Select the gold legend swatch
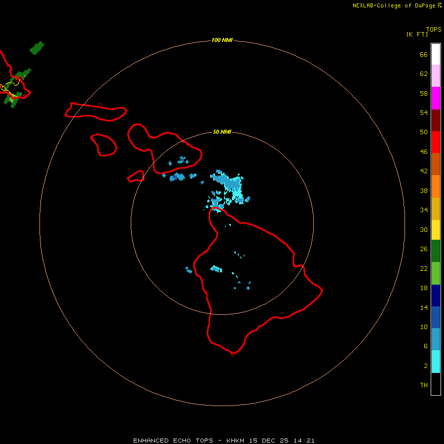Viewport: 444px width, 444px height. pyautogui.click(x=436, y=209)
